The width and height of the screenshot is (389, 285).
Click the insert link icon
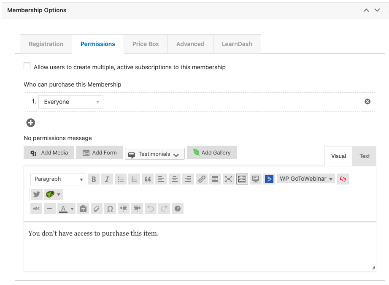coord(202,179)
